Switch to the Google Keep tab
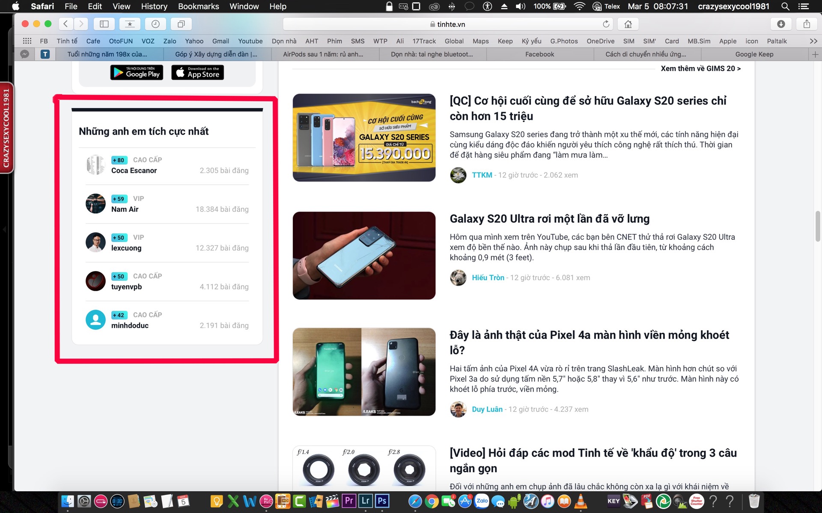Image resolution: width=822 pixels, height=513 pixels. pos(754,54)
